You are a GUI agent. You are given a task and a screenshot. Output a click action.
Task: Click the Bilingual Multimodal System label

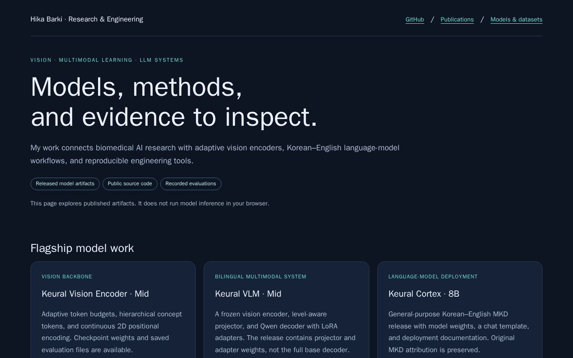261,277
